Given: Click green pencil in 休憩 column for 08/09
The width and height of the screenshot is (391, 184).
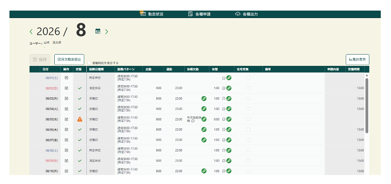Looking at the screenshot, I should [x=229, y=161].
